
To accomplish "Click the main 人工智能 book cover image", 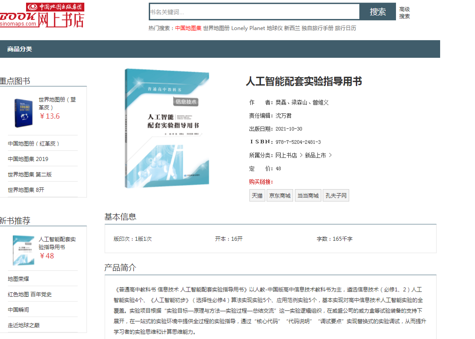I will pos(166,128).
